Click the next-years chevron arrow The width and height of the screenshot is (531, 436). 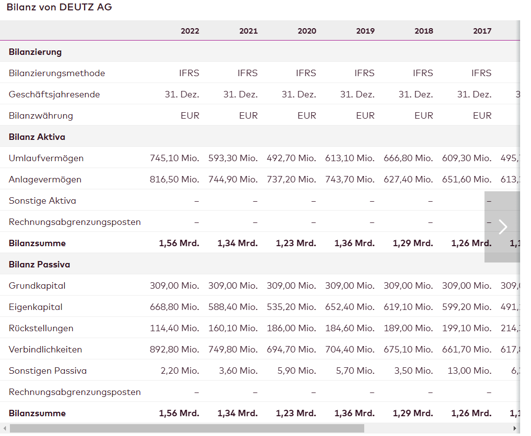pyautogui.click(x=503, y=227)
